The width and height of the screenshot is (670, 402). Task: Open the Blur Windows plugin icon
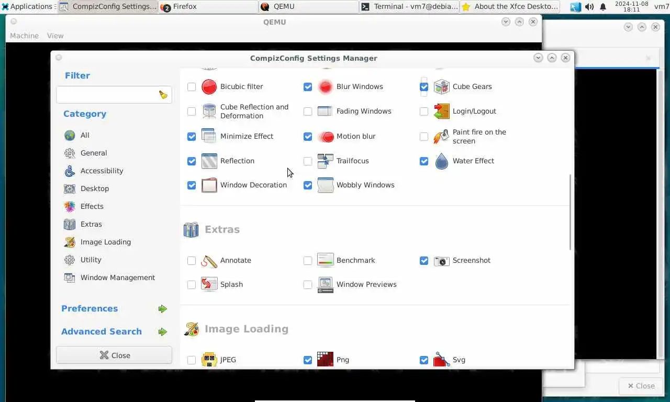[325, 87]
